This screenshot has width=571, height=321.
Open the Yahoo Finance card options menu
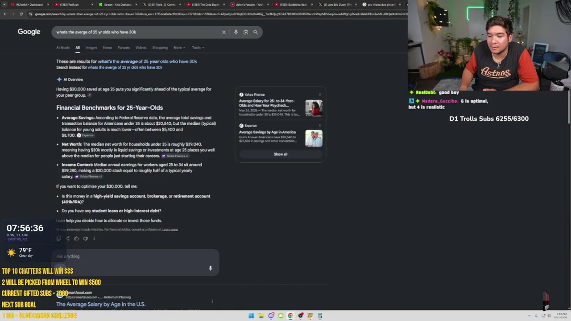[x=320, y=95]
